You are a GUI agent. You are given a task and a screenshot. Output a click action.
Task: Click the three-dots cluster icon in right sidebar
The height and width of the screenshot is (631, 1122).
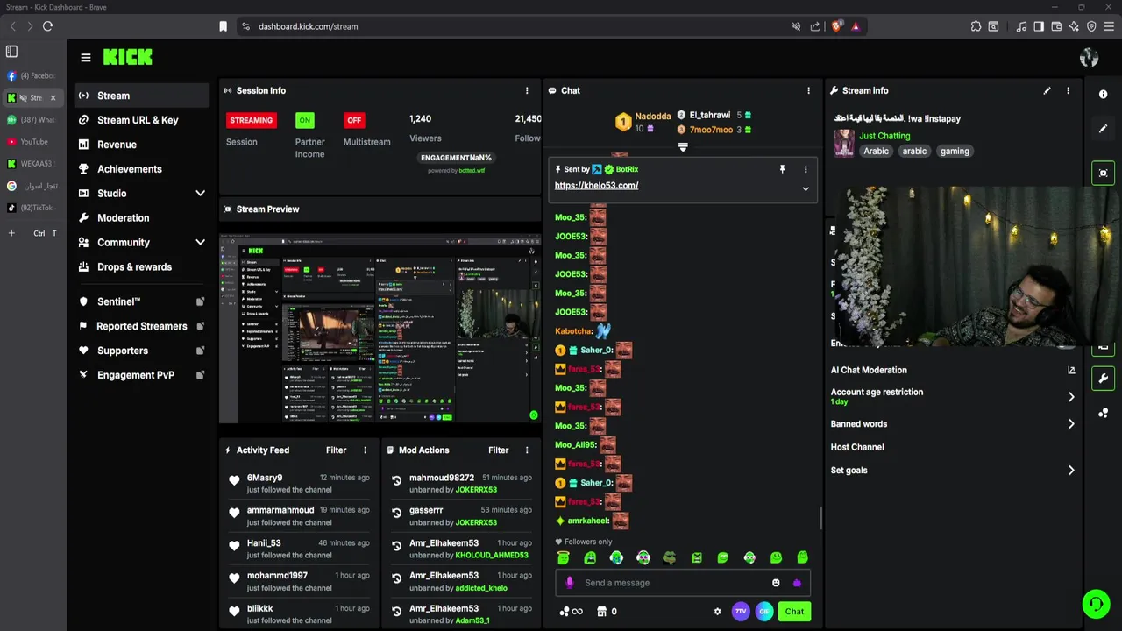1104,413
